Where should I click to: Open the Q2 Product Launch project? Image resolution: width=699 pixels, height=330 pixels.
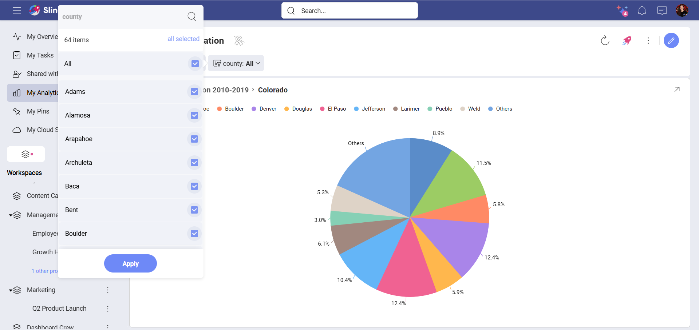[59, 309]
